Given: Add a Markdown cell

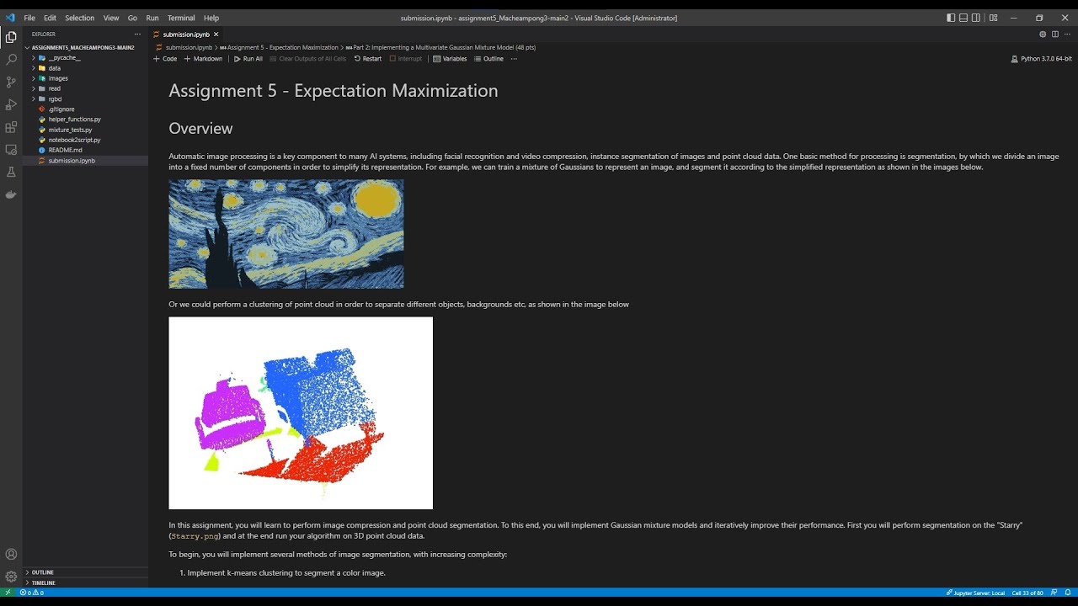Looking at the screenshot, I should click(x=203, y=59).
